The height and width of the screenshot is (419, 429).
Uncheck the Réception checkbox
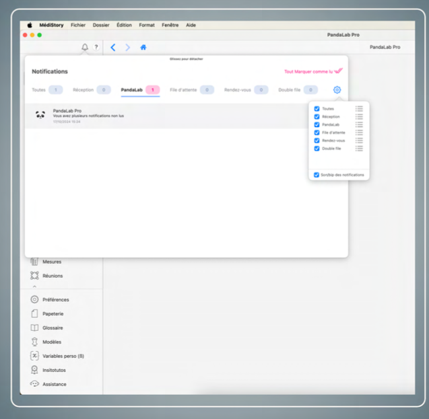coord(317,116)
